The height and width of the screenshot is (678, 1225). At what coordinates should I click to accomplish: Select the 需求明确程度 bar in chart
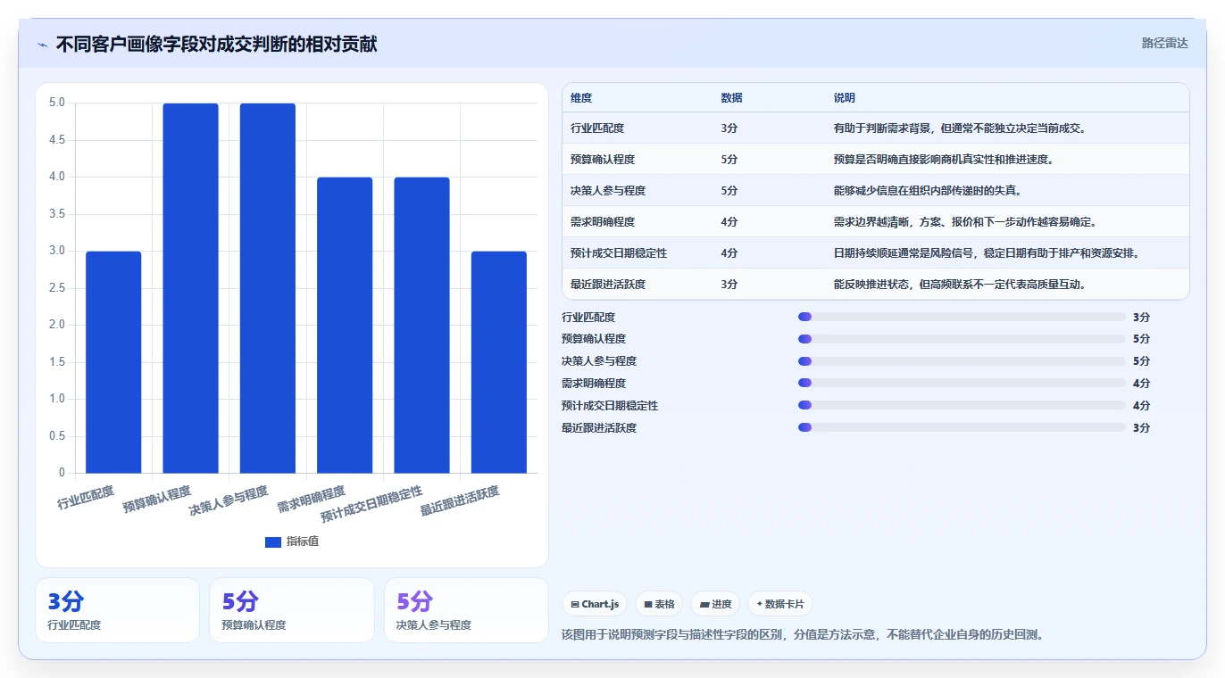pyautogui.click(x=345, y=326)
